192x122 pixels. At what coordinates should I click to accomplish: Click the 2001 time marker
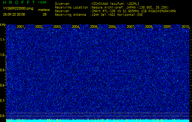coord(20,27)
